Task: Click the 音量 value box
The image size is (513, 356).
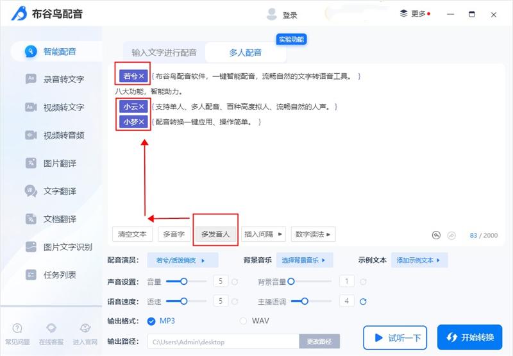Action: tap(221, 282)
